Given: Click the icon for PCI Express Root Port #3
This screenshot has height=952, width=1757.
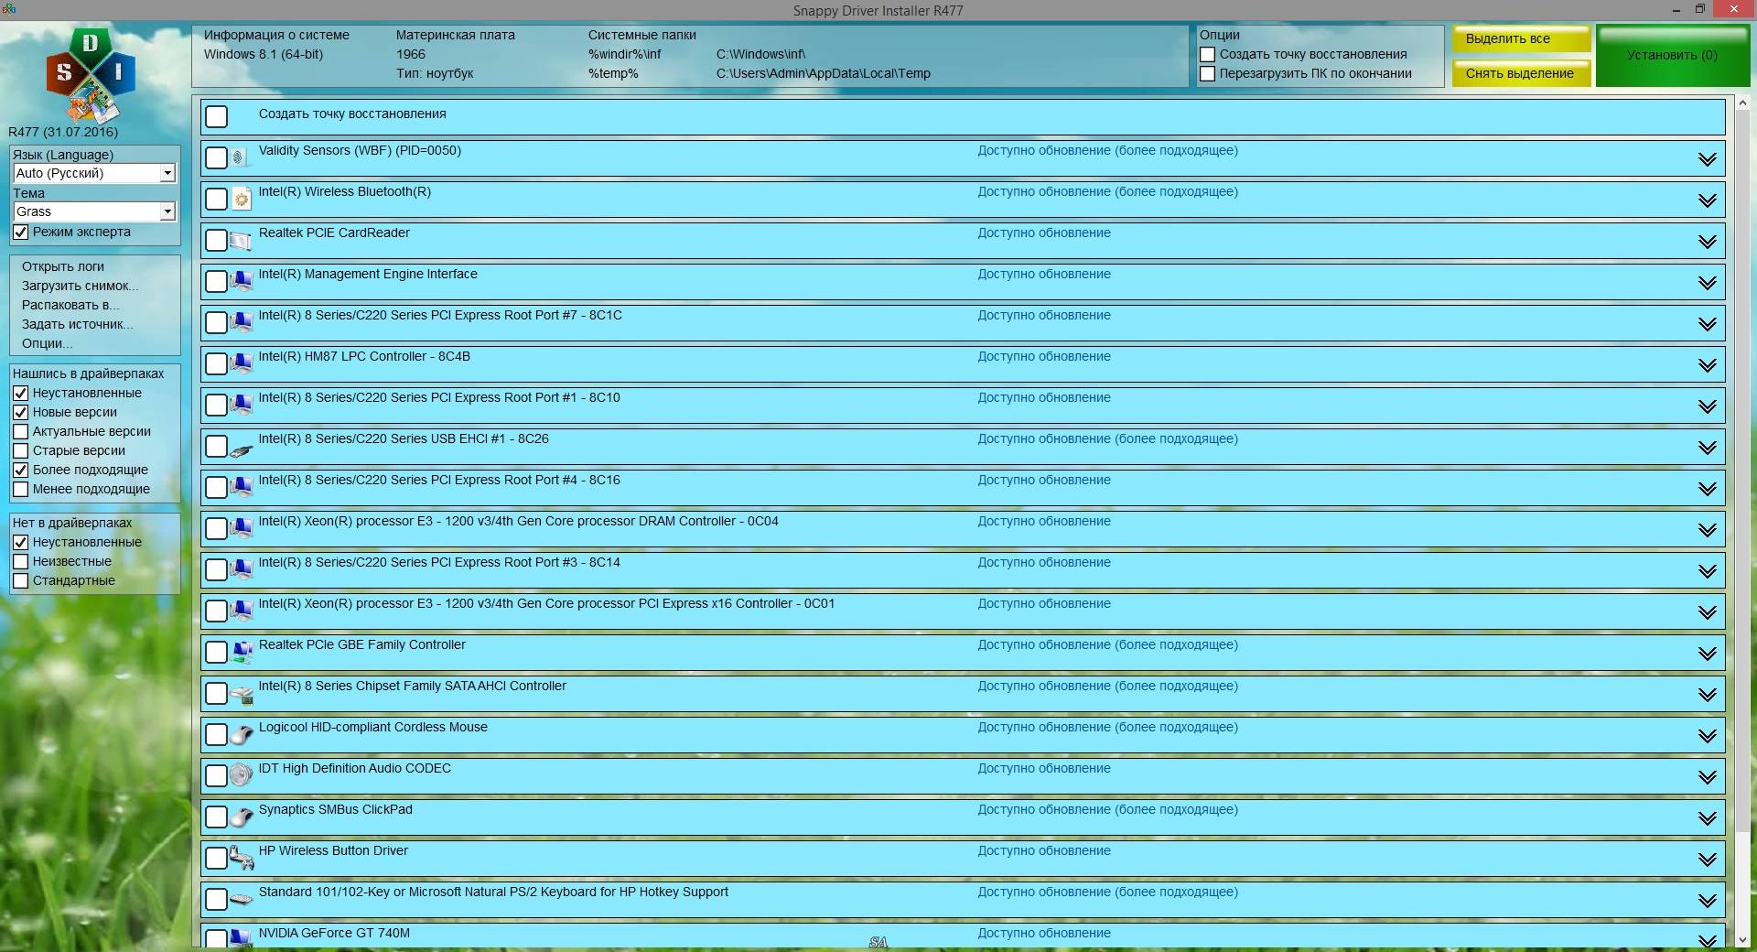Looking at the screenshot, I should click(241, 569).
